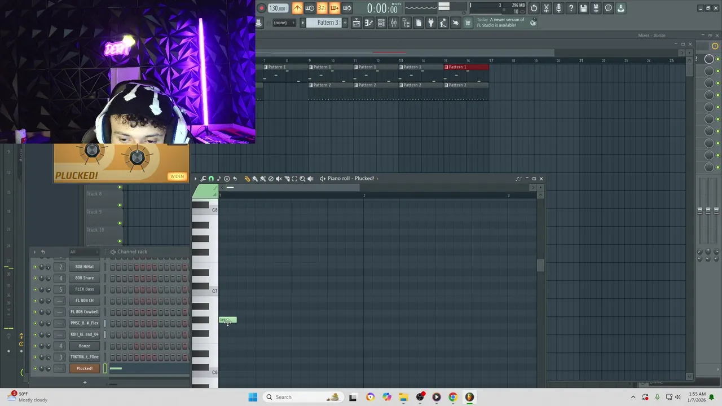Open the All channel filter dropdown
Viewport: 722px width, 406px height.
click(83, 252)
